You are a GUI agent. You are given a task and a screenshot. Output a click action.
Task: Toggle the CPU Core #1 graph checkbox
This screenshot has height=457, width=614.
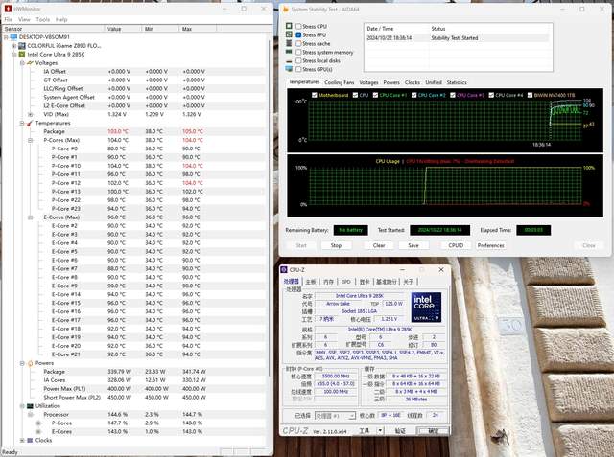pyautogui.click(x=375, y=95)
